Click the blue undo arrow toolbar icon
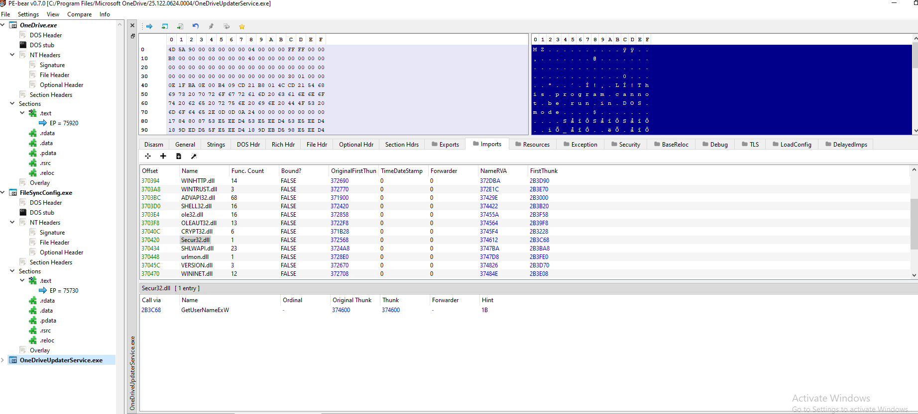918x414 pixels. pos(196,26)
